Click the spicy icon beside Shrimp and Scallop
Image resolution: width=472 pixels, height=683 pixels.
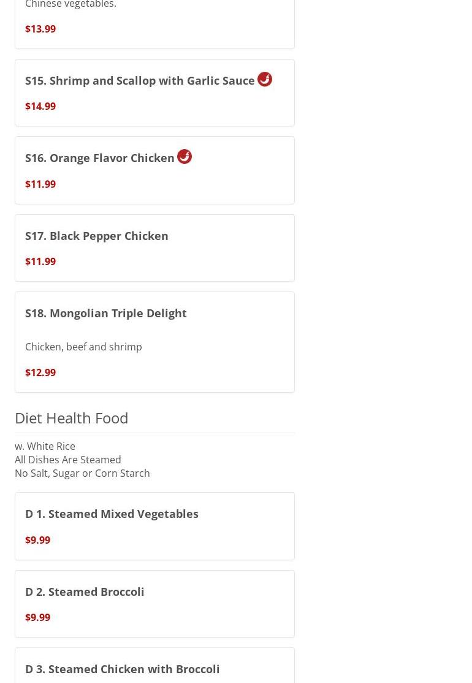264,79
